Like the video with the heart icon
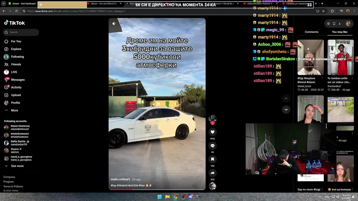Viewport: 358px width, 201px height. (213, 132)
